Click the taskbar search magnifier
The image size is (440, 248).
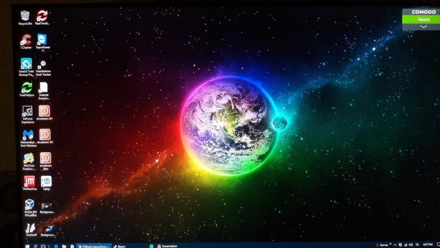36,246
